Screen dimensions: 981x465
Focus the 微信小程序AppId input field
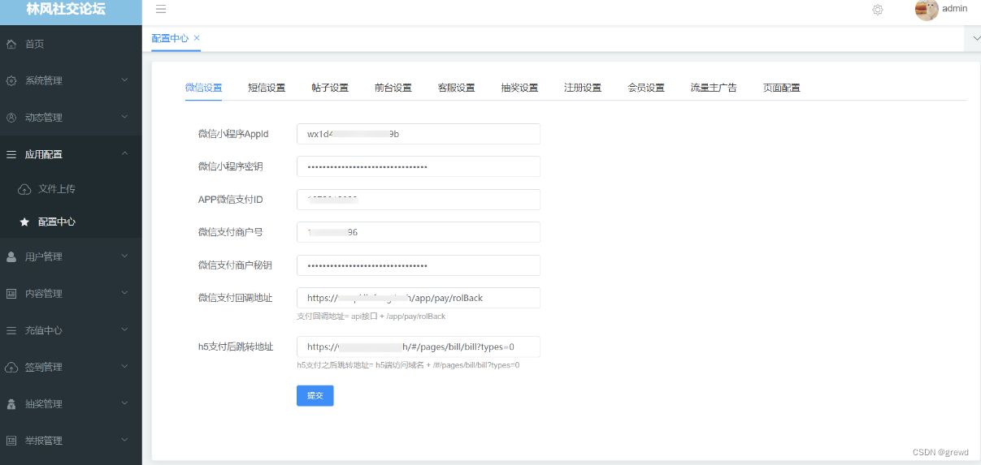pyautogui.click(x=419, y=134)
